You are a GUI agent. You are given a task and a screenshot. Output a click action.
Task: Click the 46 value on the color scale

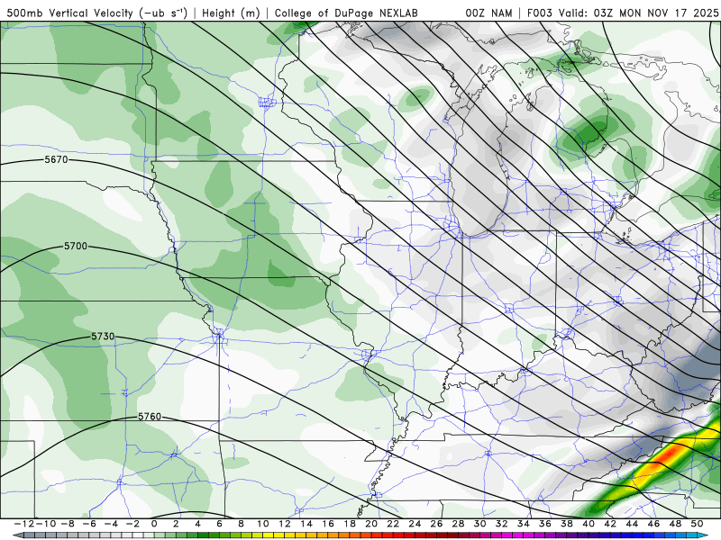tap(653, 524)
